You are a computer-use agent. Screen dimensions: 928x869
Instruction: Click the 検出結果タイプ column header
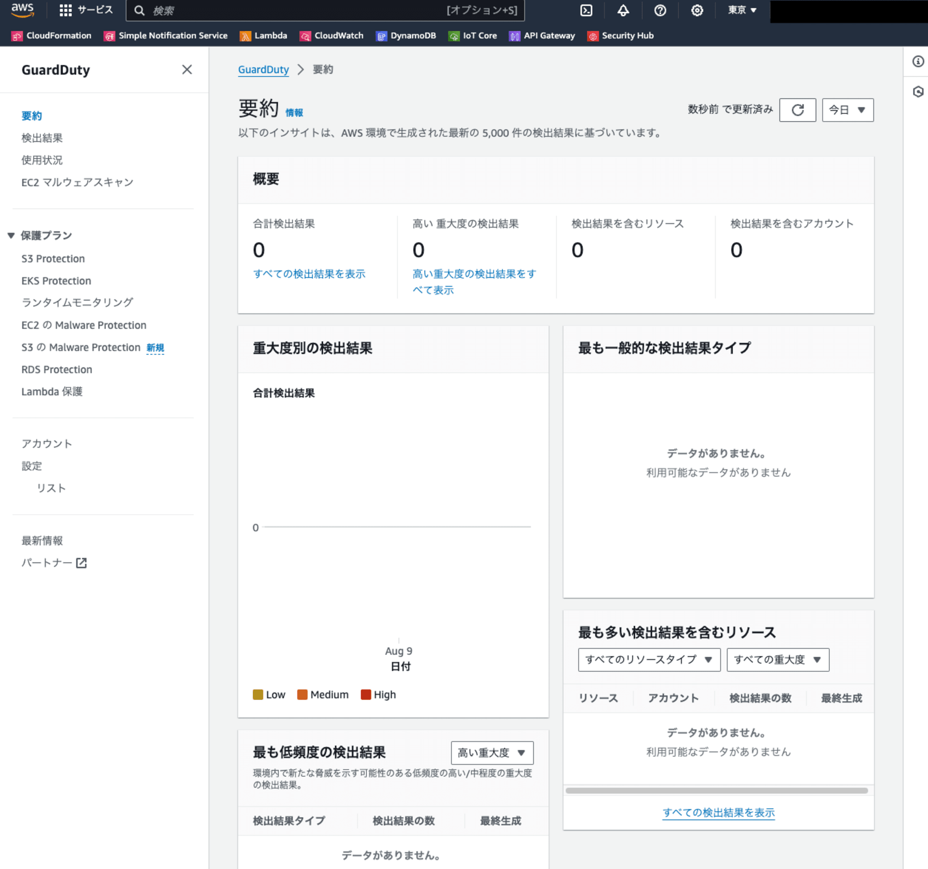pos(289,820)
